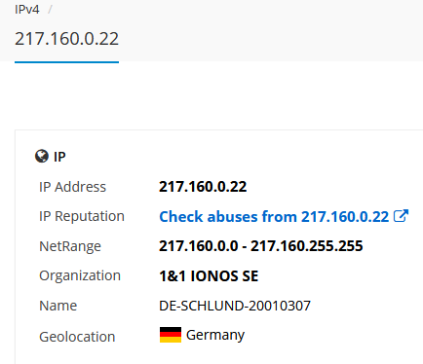Click the organization name 1&1 IONOS SE
Screen dimensions: 423x364
tap(209, 276)
